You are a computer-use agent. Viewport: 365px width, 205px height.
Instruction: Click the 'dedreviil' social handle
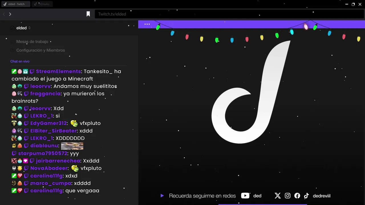pos(322,196)
